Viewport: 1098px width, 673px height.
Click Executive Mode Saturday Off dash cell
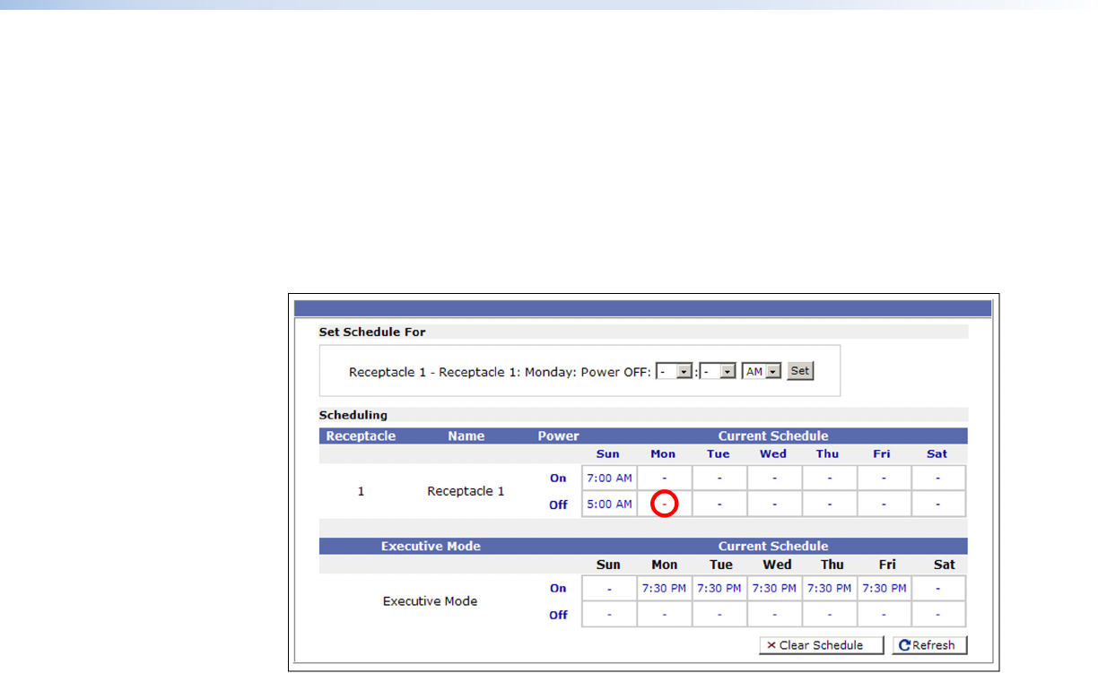pyautogui.click(x=938, y=615)
